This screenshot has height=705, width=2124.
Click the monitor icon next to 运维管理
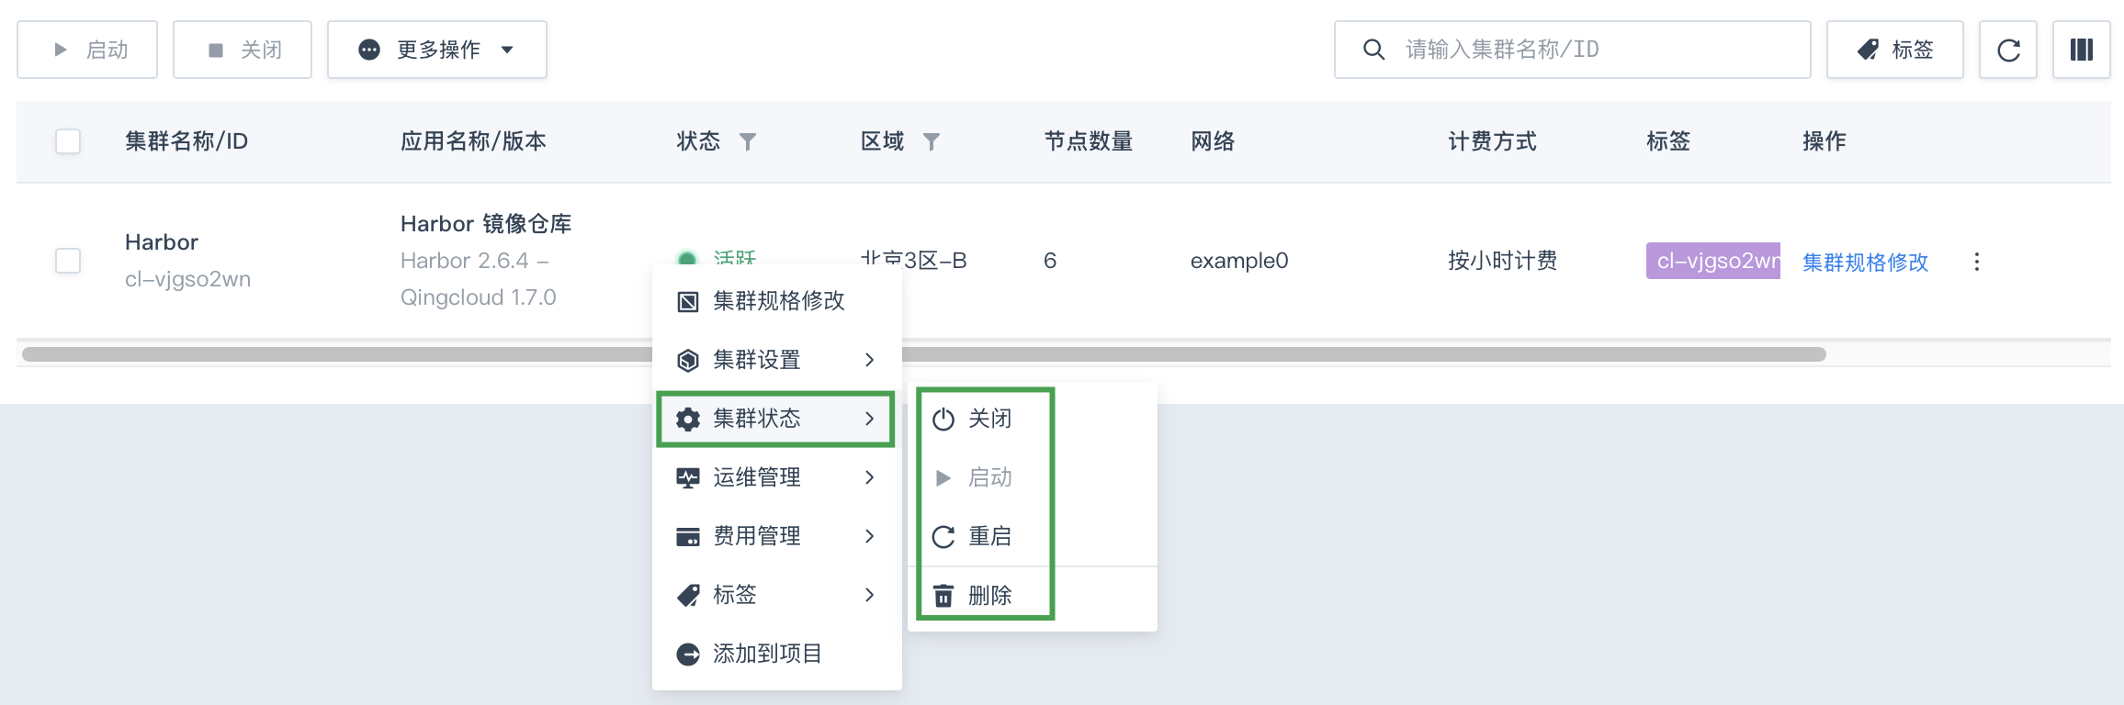point(688,478)
